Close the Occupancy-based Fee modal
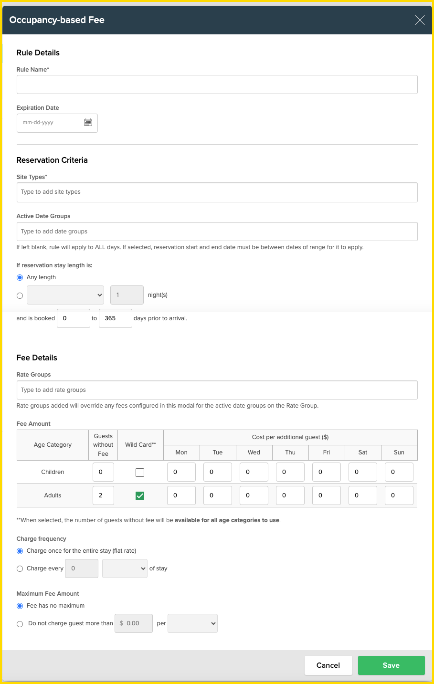 419,20
